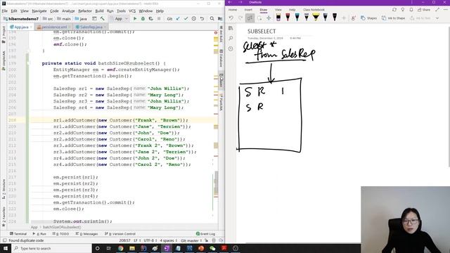Select the Lasso Select tool in OneNote
The width and height of the screenshot is (450, 253).
click(x=259, y=18)
